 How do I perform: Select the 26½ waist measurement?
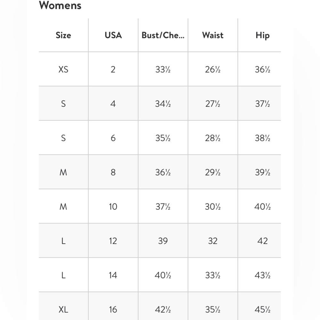[x=213, y=69]
